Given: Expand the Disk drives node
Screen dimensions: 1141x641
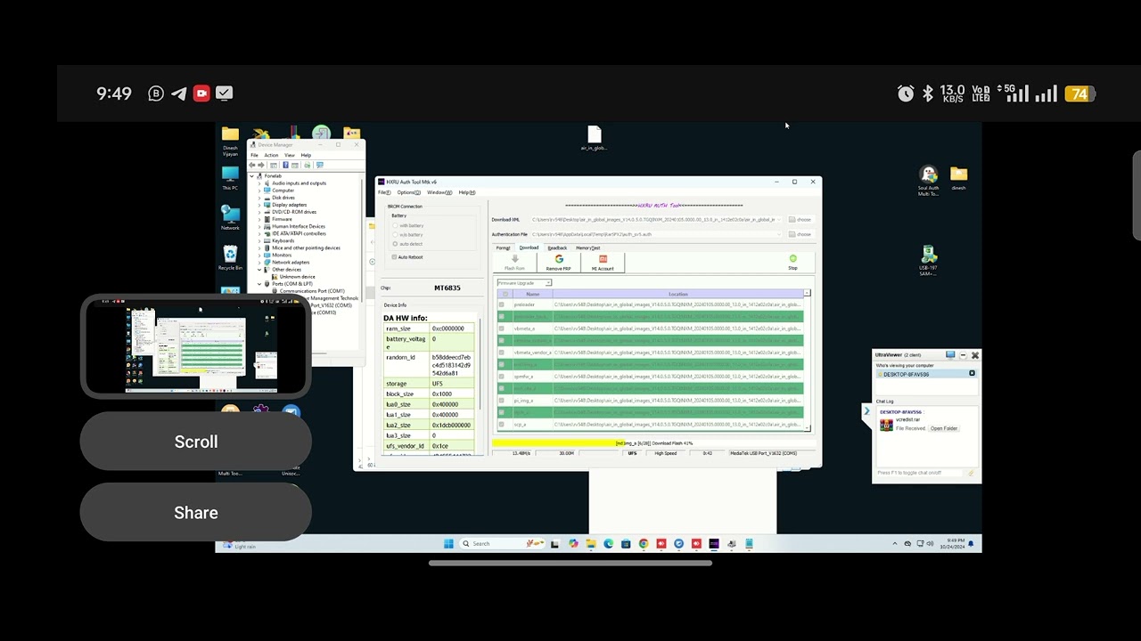Looking at the screenshot, I should click(x=259, y=198).
